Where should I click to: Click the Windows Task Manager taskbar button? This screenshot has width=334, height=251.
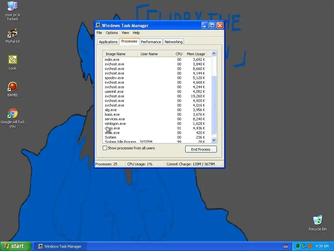coord(60,246)
